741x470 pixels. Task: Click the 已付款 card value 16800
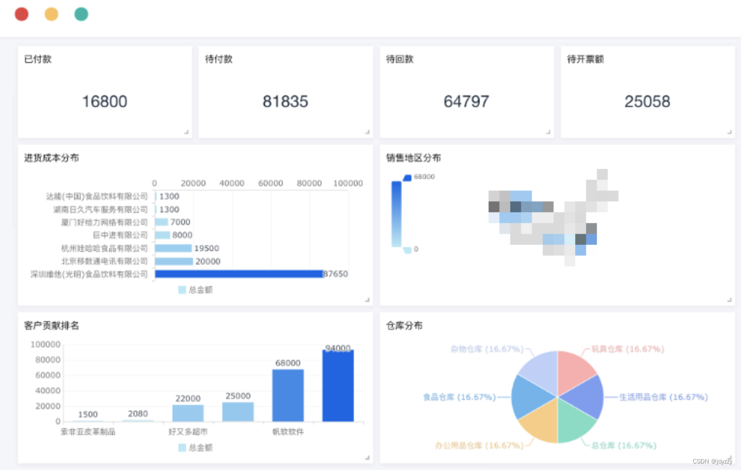point(105,101)
